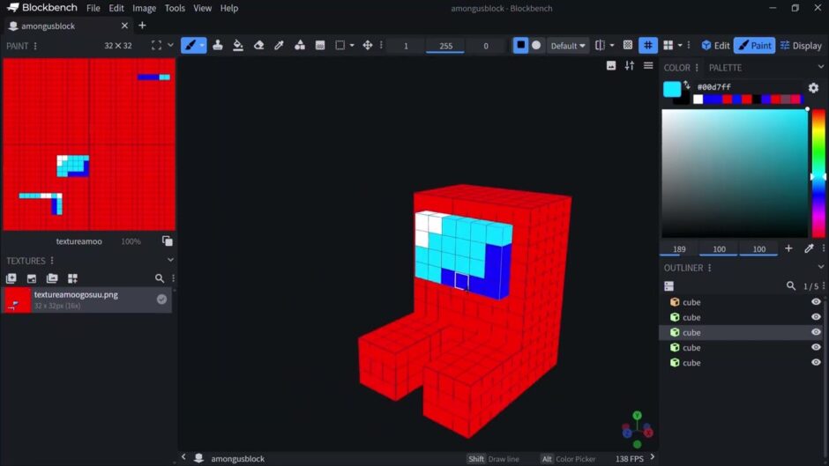Image resolution: width=829 pixels, height=466 pixels.
Task: Select the Eraser tool
Action: coord(258,45)
